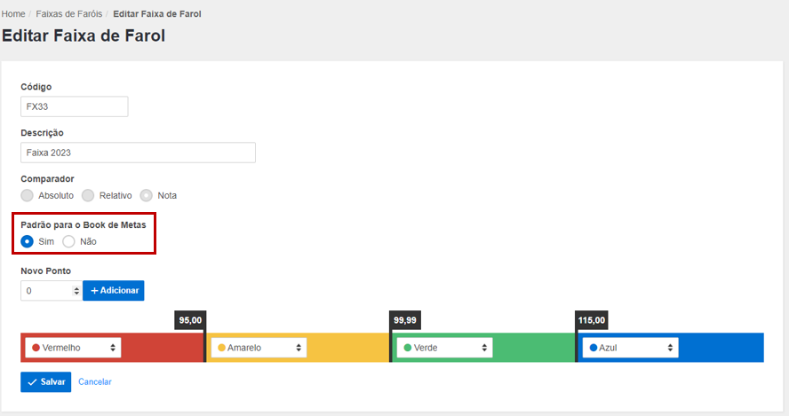Click the green dot in Verde selector
The height and width of the screenshot is (416, 789).
point(407,348)
